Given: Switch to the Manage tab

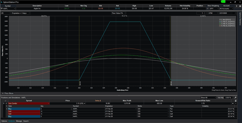Looking at the screenshot, I should (x=19, y=121).
